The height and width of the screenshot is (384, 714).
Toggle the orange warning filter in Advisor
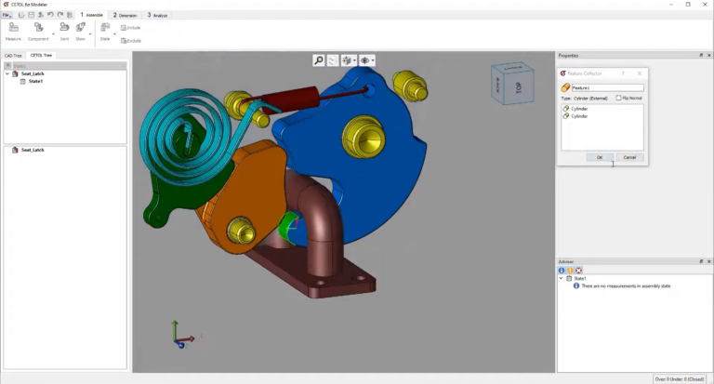(570, 271)
